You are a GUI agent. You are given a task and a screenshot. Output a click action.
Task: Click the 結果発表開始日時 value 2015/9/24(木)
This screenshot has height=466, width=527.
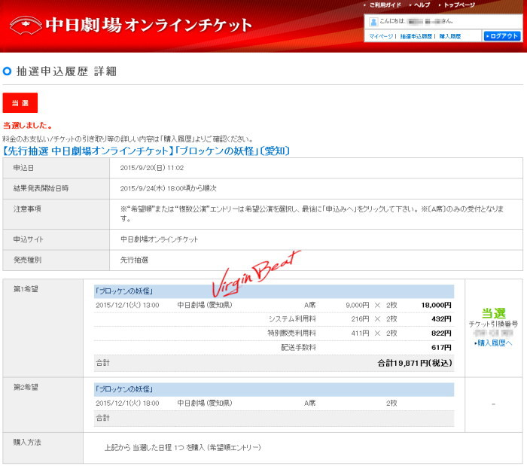[168, 188]
